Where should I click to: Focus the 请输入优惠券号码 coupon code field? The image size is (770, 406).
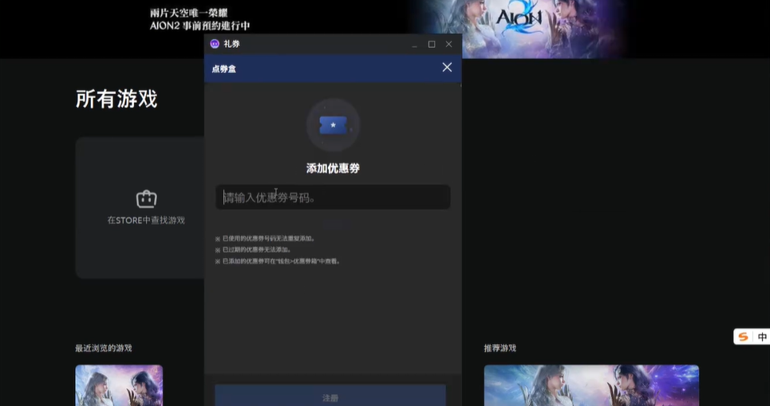tap(333, 197)
